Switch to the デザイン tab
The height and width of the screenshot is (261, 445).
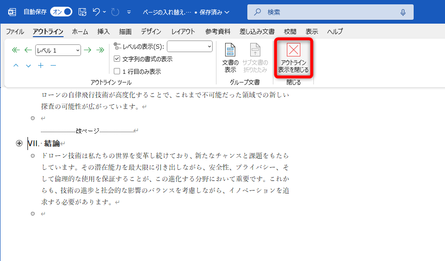(151, 31)
